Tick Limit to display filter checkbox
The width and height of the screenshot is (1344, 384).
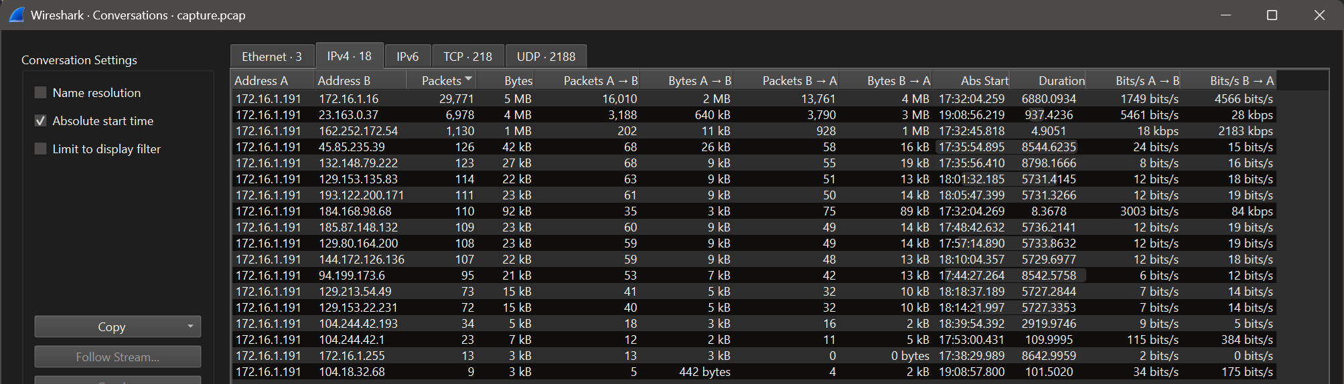coord(41,149)
